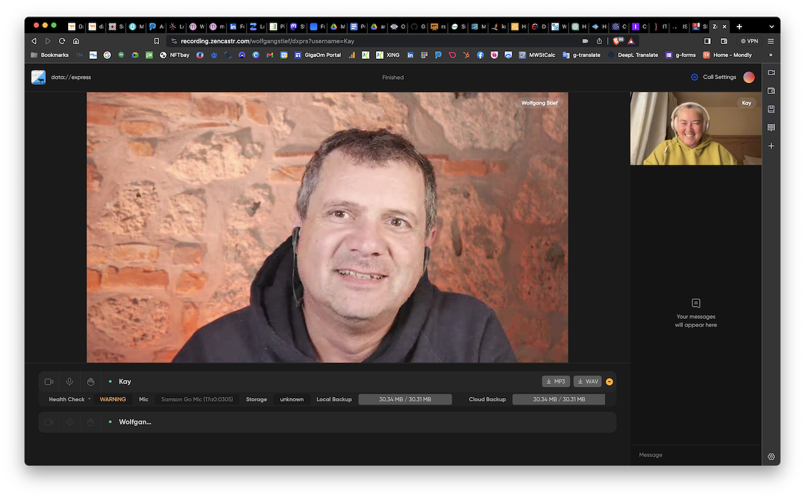Click the gradient user avatar
The height and width of the screenshot is (498, 805).
[x=749, y=77]
